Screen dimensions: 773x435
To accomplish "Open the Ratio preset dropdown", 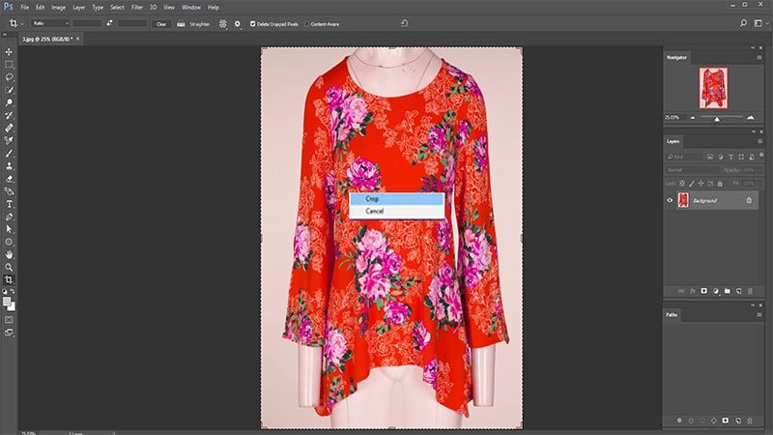I will (50, 23).
